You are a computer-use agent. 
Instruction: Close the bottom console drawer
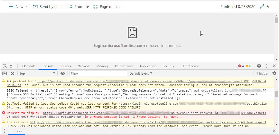(274, 131)
